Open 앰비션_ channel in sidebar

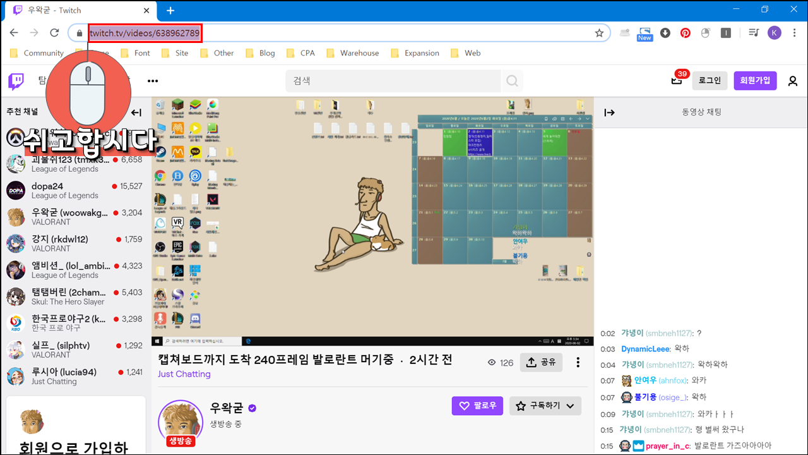pyautogui.click(x=75, y=270)
